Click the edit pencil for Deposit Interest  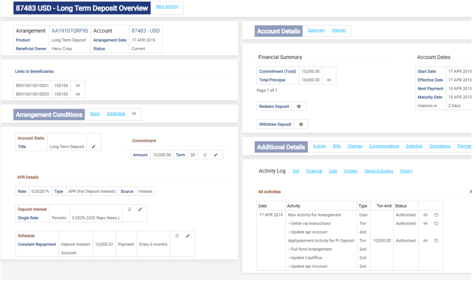click(140, 209)
